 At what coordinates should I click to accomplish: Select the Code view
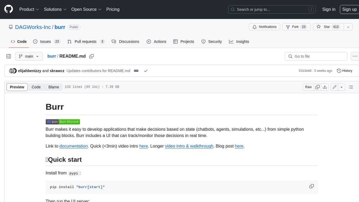(36, 87)
